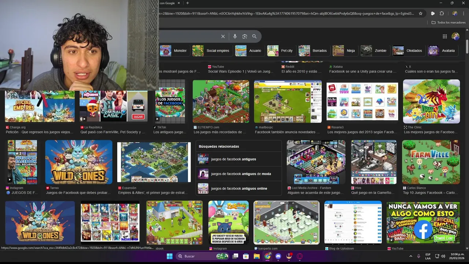Open the Pet Society Instagram image

click(229, 223)
